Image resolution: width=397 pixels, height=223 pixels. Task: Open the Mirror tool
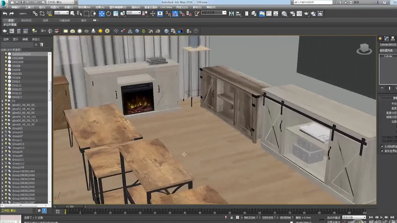click(x=231, y=13)
